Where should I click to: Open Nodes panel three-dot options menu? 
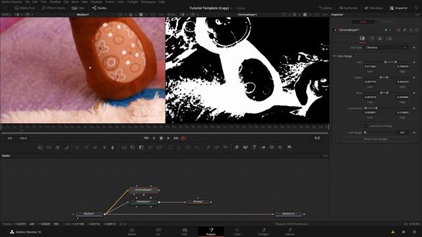tap(325, 155)
